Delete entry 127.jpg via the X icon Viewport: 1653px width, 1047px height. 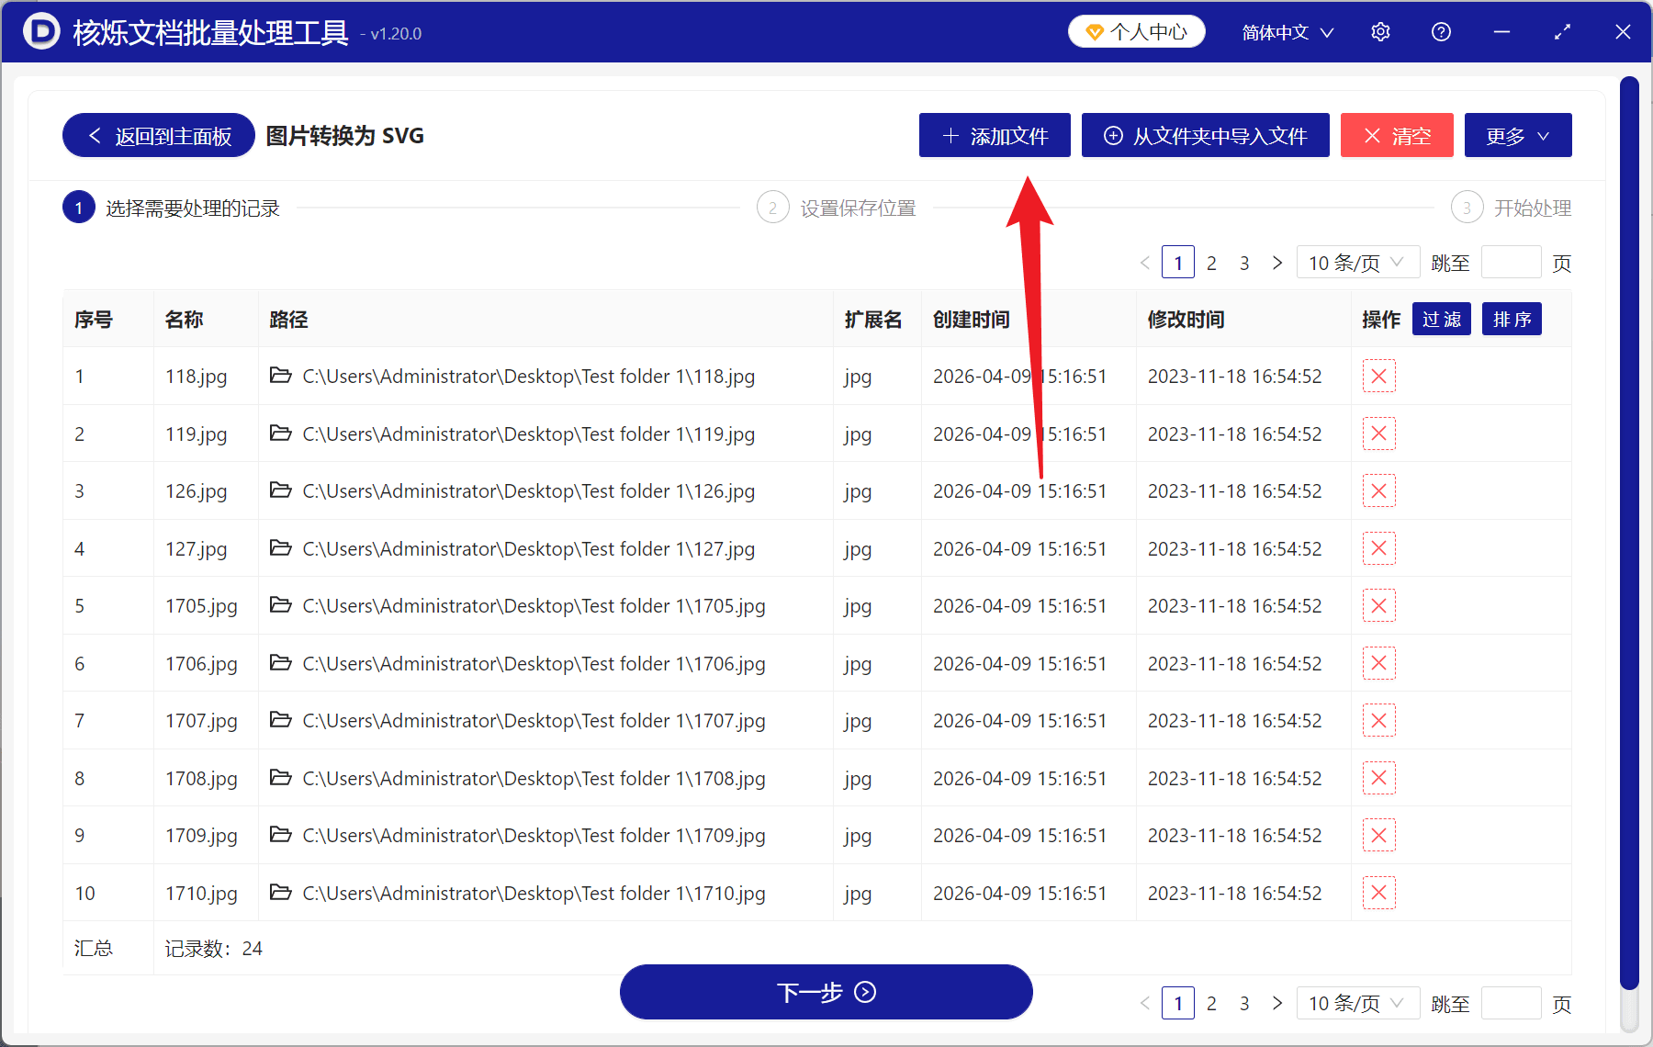1378,547
